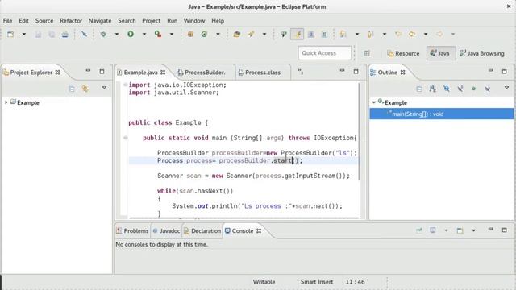516x290 pixels.
Task: Click the Open Type toolbar icon
Action: tap(236, 34)
